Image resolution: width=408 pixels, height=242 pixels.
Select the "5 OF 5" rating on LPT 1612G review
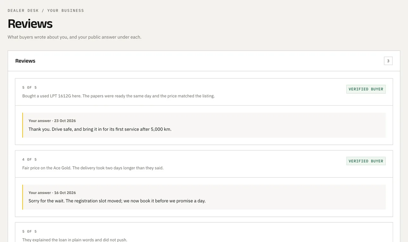pyautogui.click(x=29, y=88)
